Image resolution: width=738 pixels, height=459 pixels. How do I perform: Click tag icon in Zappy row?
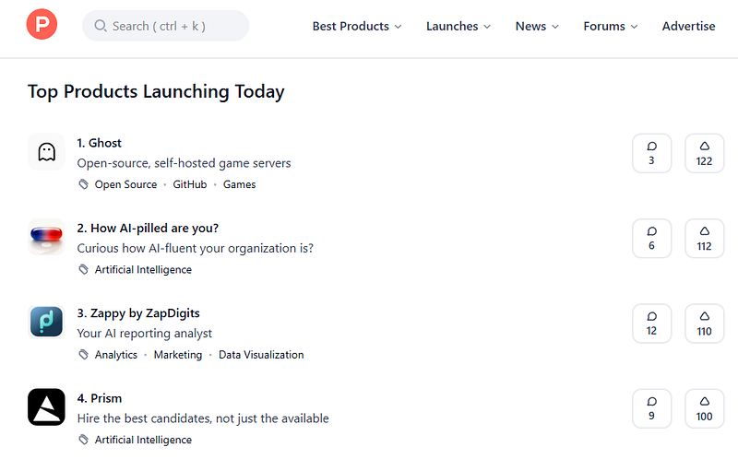tap(83, 355)
